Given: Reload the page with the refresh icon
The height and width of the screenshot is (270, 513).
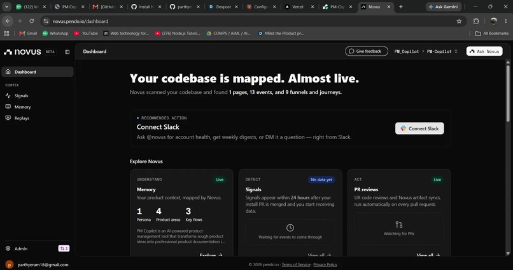Looking at the screenshot, I should click(31, 21).
